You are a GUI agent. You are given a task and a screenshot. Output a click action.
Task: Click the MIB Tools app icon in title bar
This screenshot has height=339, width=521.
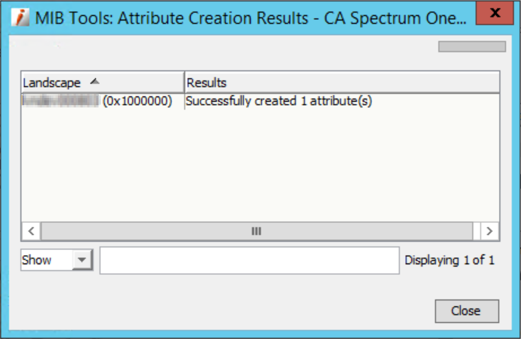(19, 17)
